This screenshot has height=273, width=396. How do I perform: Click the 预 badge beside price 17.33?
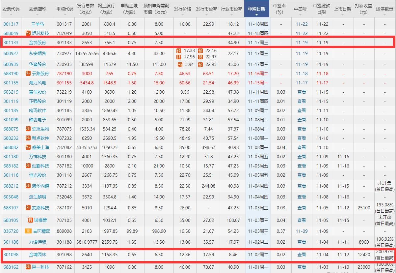[179, 50]
